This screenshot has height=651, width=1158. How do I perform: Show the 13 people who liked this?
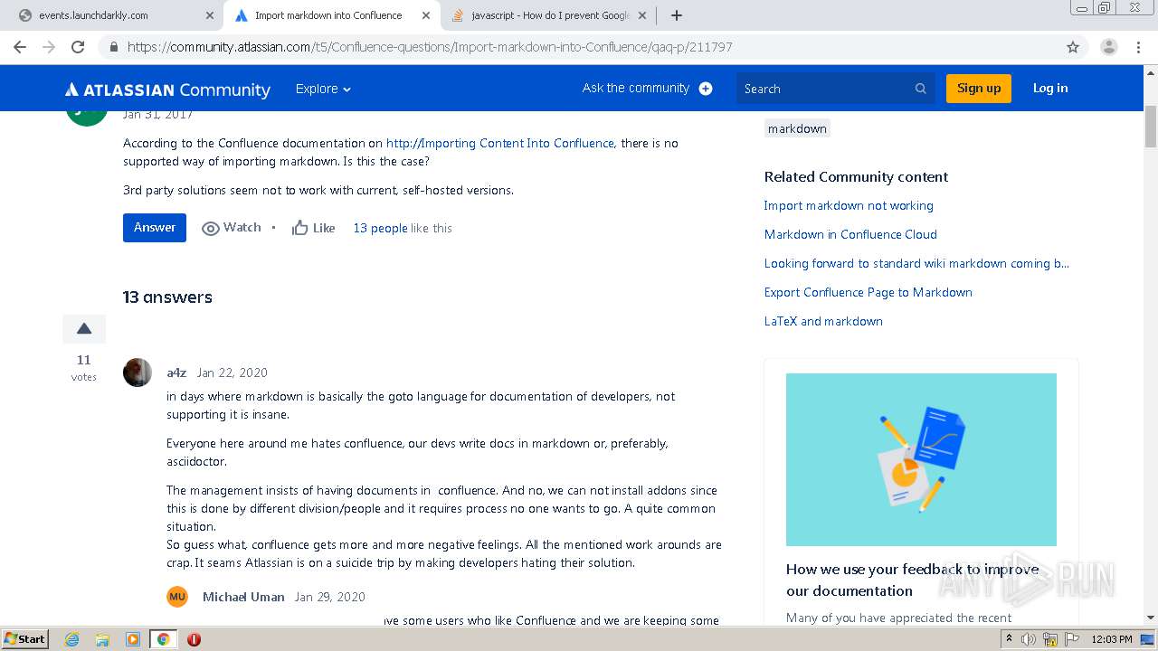point(380,228)
